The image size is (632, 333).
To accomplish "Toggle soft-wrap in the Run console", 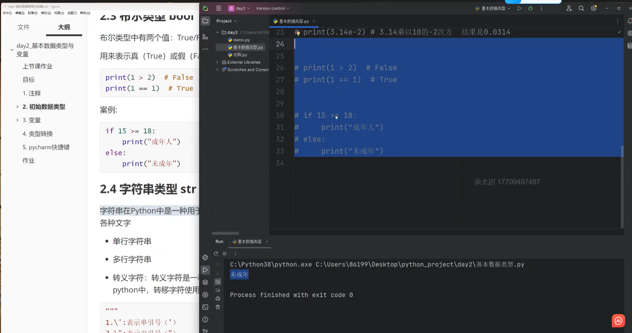I will coord(218,282).
